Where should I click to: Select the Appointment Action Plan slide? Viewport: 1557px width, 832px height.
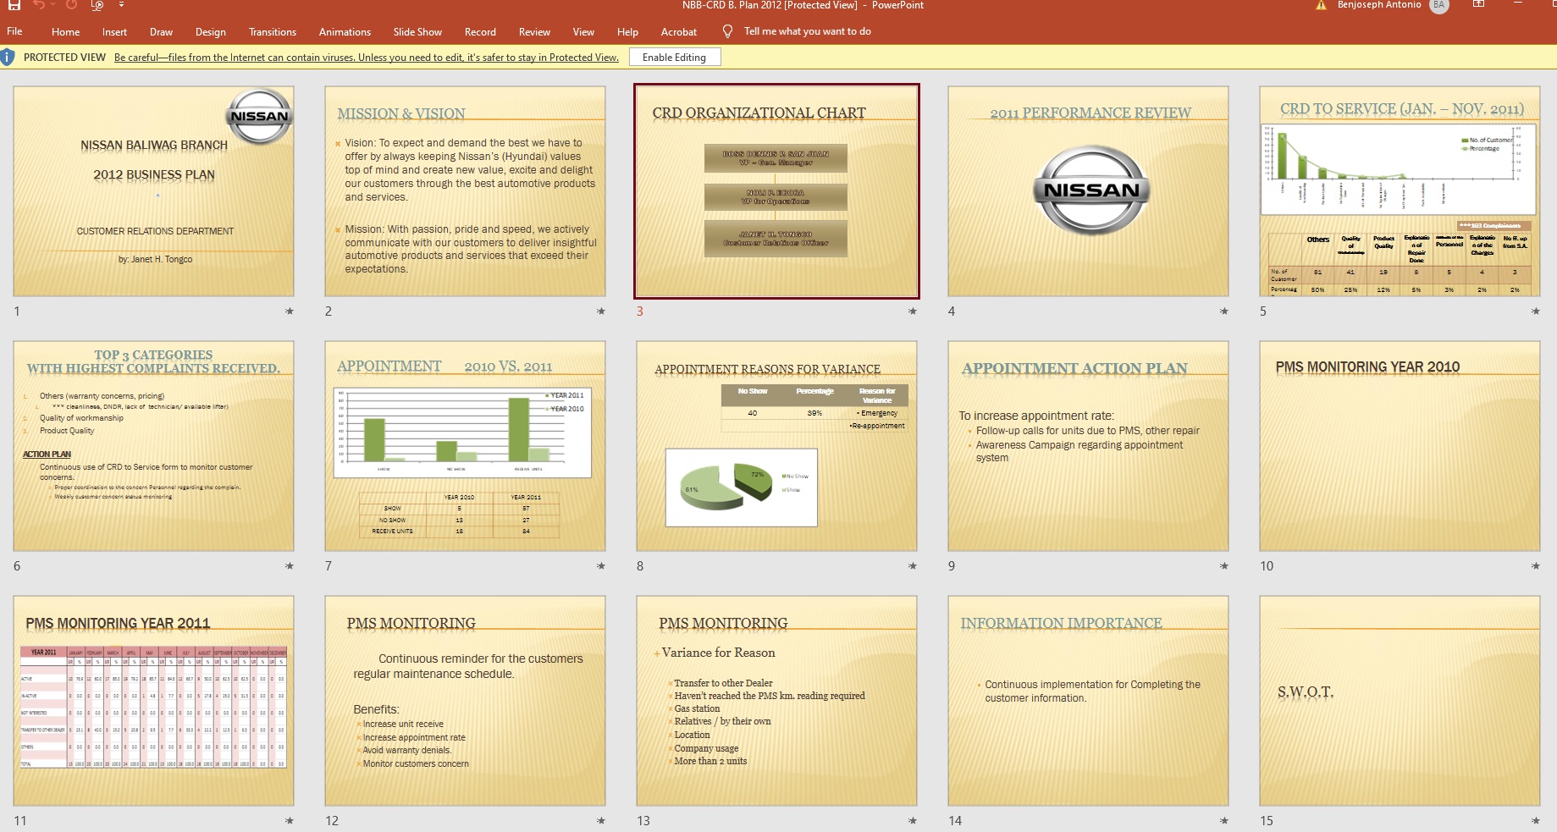coord(1088,446)
